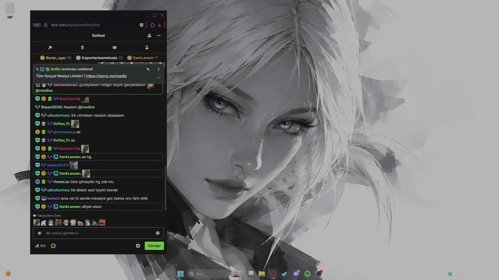
Task: Select top gifter Barqn_agar
Action: pos(56,58)
